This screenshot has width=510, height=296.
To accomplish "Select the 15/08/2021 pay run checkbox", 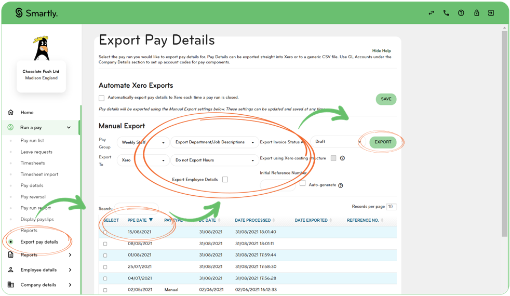I will click(x=105, y=232).
